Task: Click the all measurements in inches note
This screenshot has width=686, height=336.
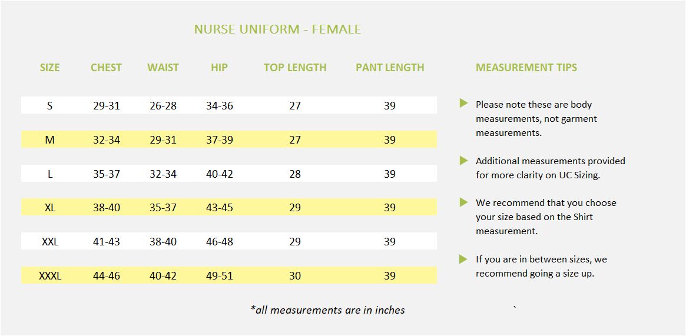Action: (328, 310)
